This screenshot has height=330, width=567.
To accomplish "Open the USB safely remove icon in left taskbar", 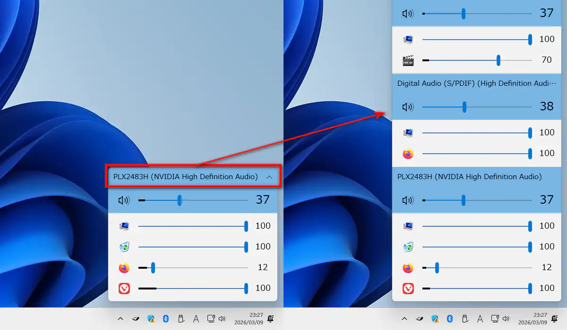I will (180, 319).
